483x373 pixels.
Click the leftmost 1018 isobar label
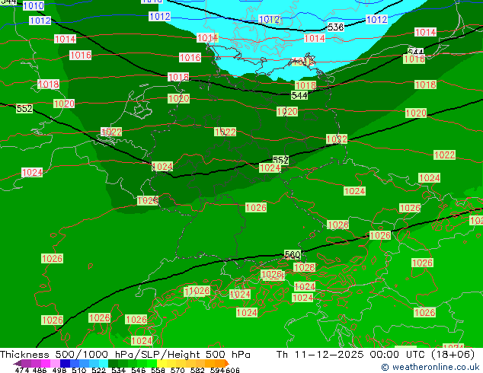click(48, 84)
